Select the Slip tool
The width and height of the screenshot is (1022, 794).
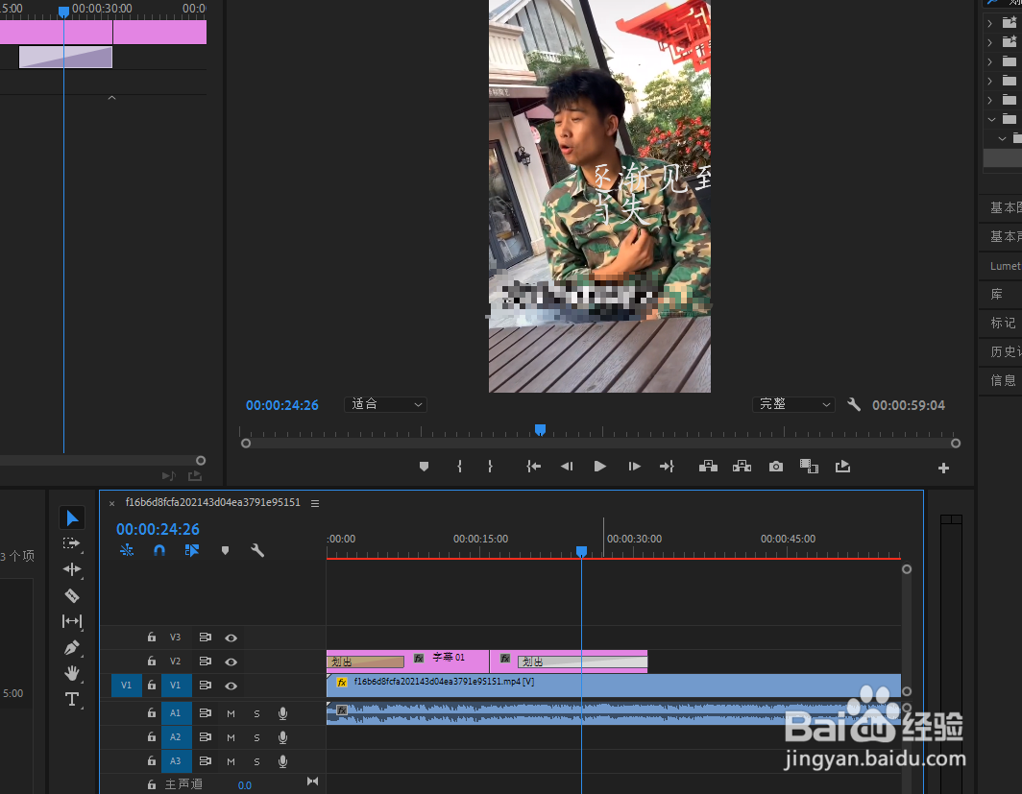point(72,621)
